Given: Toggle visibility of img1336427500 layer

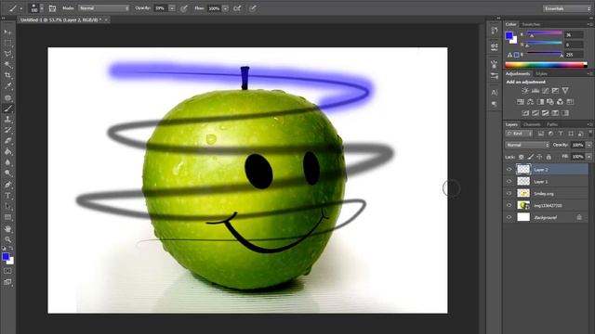Looking at the screenshot, I should [509, 206].
